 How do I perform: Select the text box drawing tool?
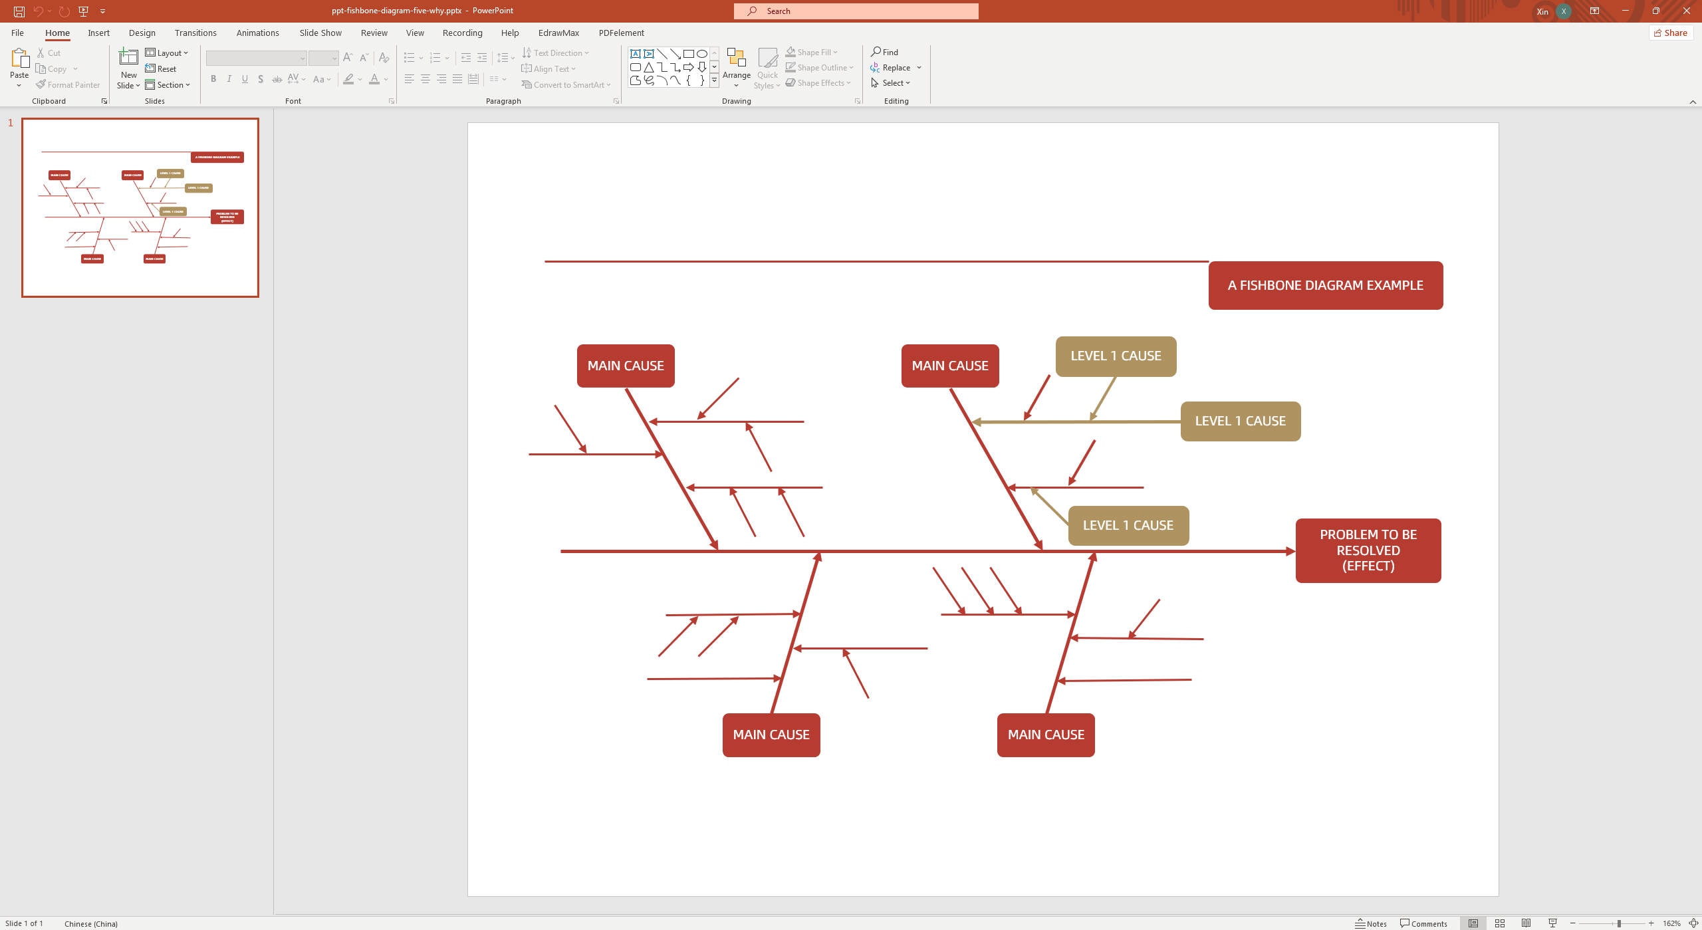click(636, 53)
